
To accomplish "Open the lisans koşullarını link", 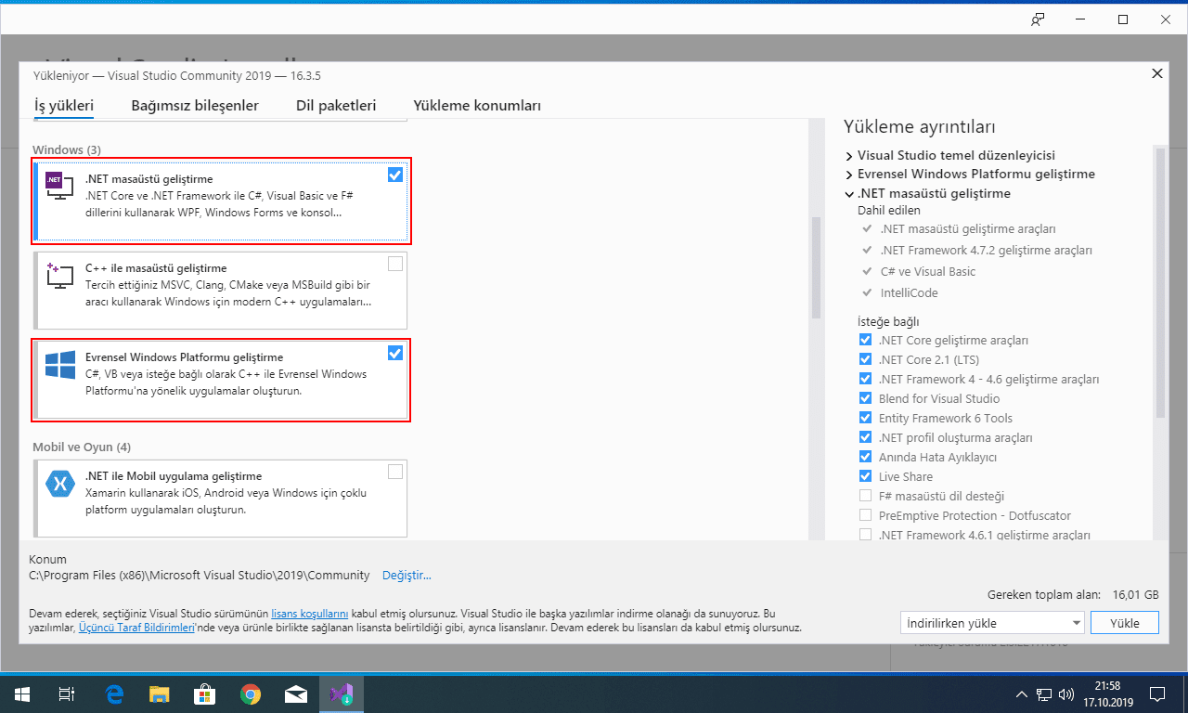I will coord(309,614).
